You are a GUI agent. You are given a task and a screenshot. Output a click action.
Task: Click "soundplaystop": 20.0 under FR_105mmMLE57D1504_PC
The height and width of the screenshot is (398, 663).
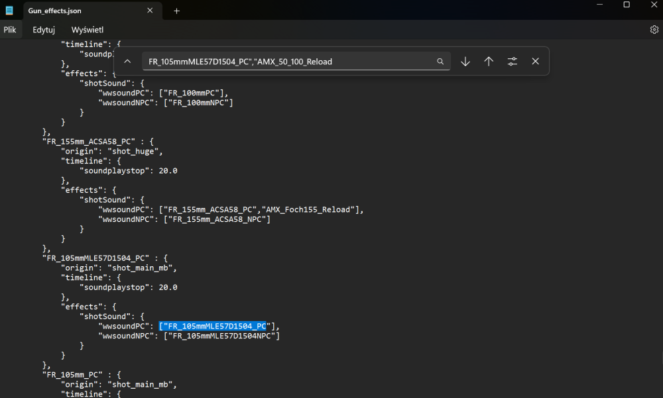[129, 287]
